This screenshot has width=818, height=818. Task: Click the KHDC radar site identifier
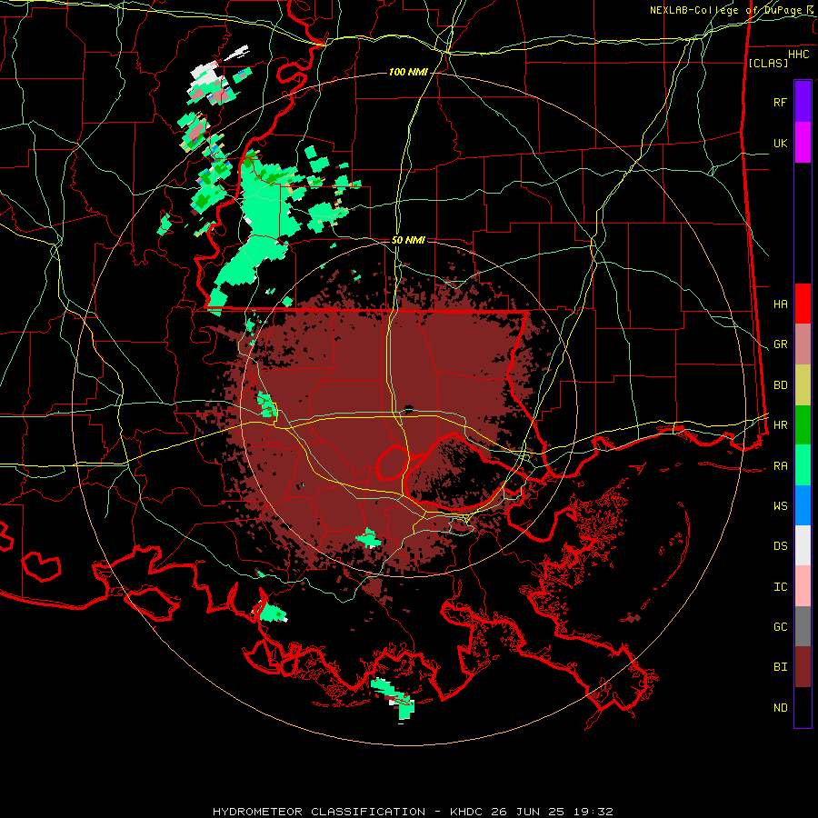466,812
